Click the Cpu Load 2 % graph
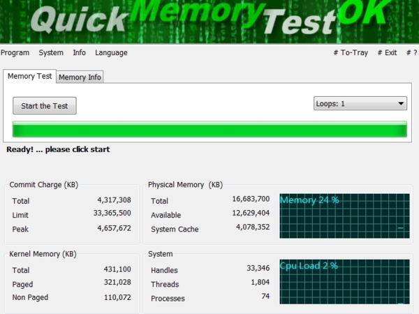This screenshot has width=419, height=314. [x=344, y=282]
